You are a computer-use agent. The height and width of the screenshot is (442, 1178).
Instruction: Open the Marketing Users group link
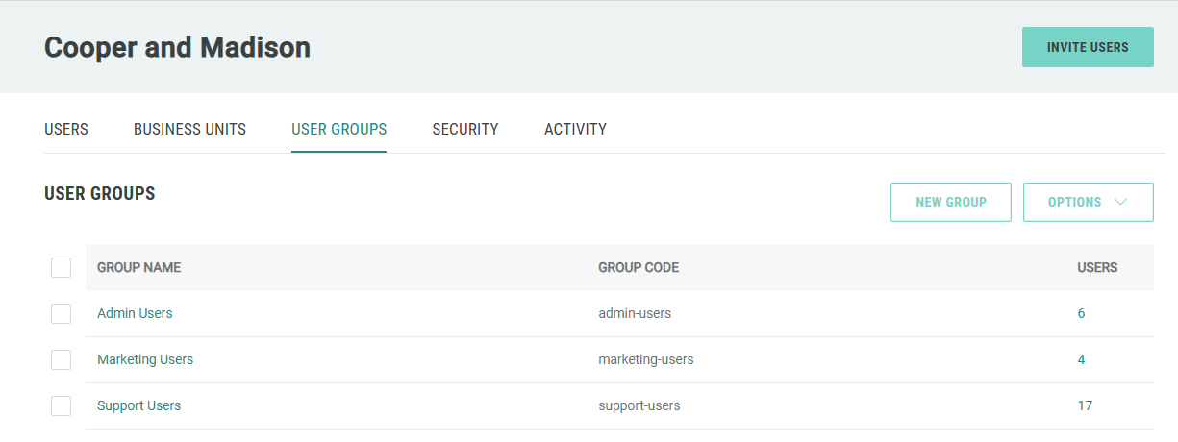point(145,359)
